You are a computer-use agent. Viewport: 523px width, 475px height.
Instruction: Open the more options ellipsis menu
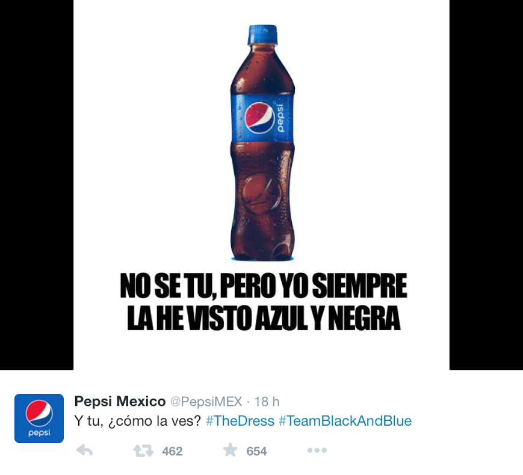(x=317, y=450)
